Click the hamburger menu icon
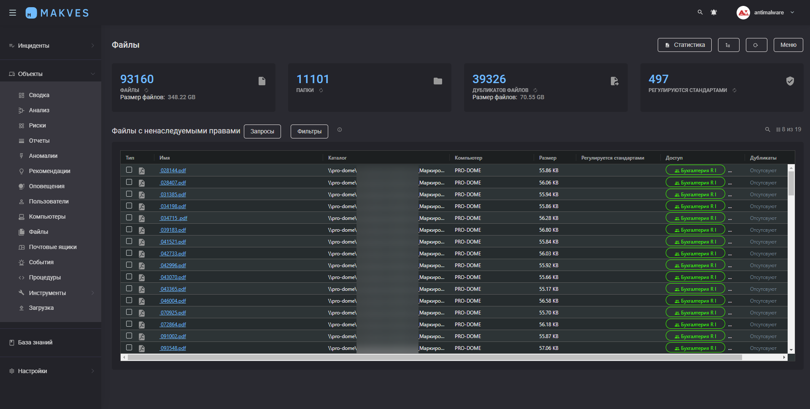This screenshot has width=810, height=409. (13, 13)
